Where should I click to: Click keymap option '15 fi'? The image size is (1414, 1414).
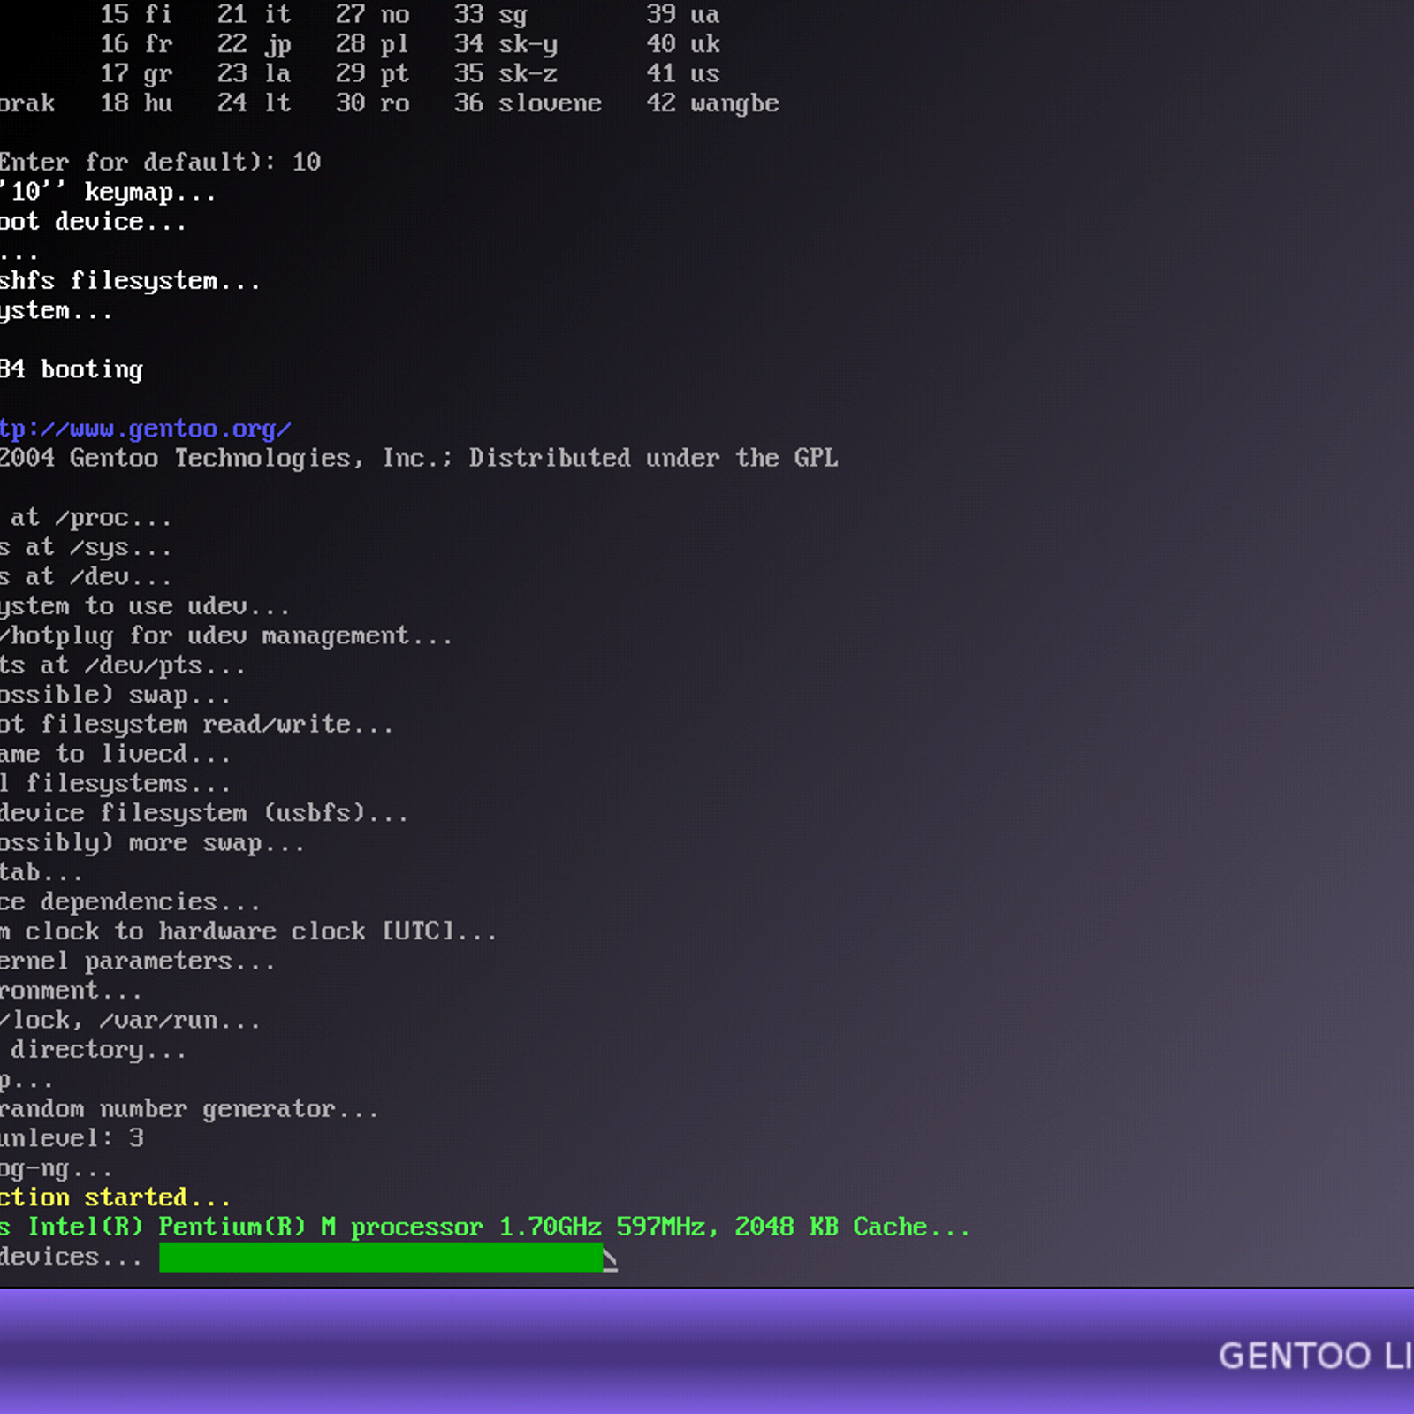click(x=136, y=15)
